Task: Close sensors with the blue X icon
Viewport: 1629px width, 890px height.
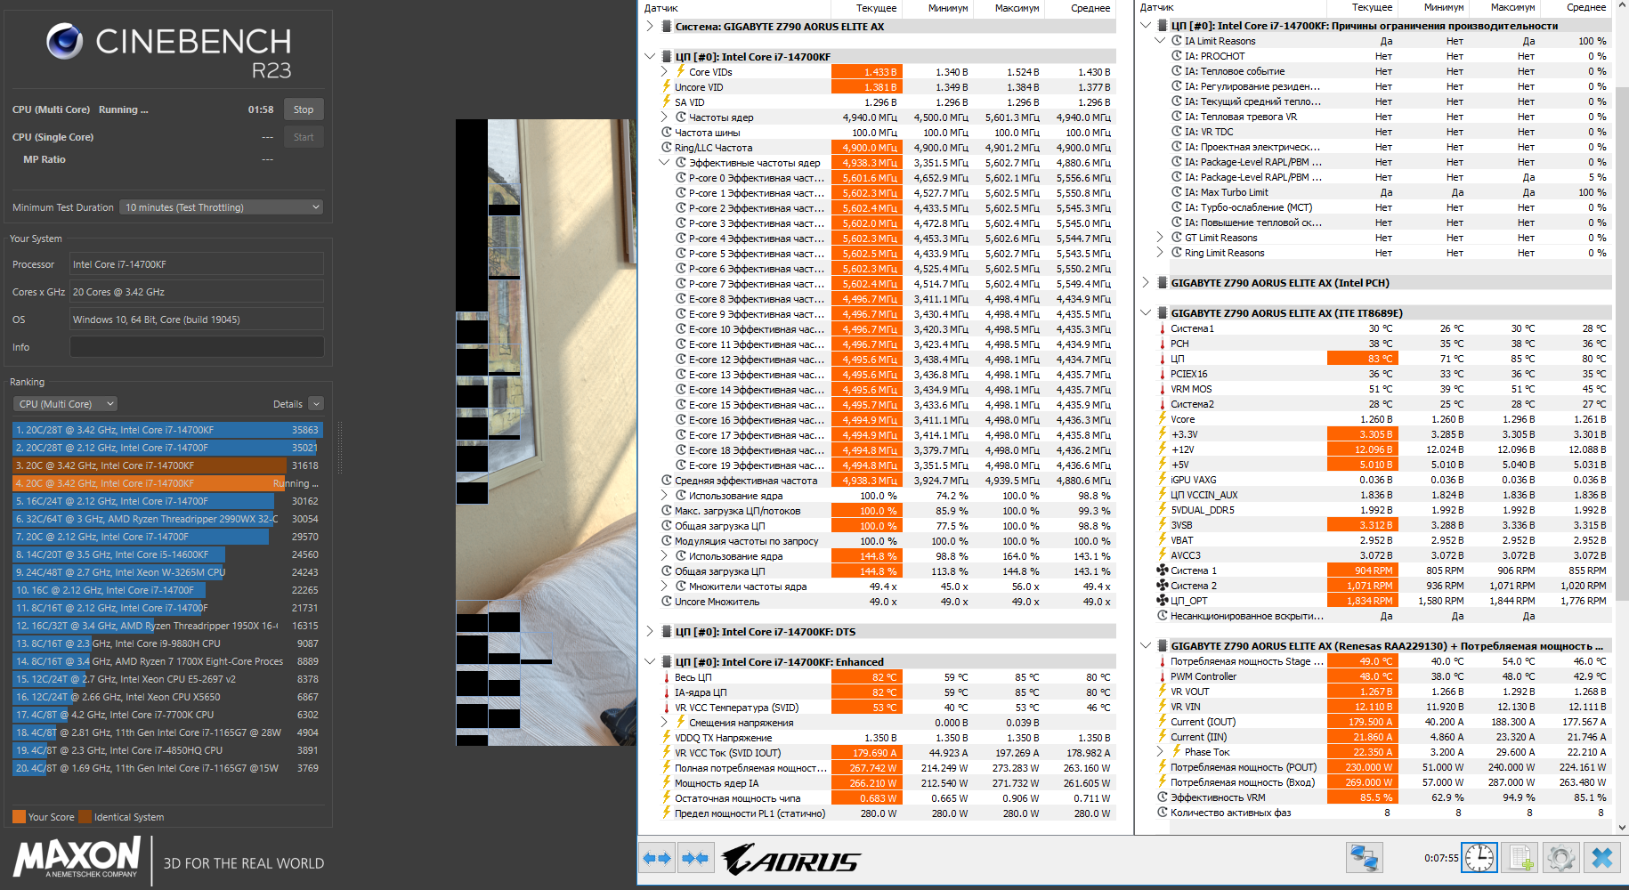Action: [1601, 858]
